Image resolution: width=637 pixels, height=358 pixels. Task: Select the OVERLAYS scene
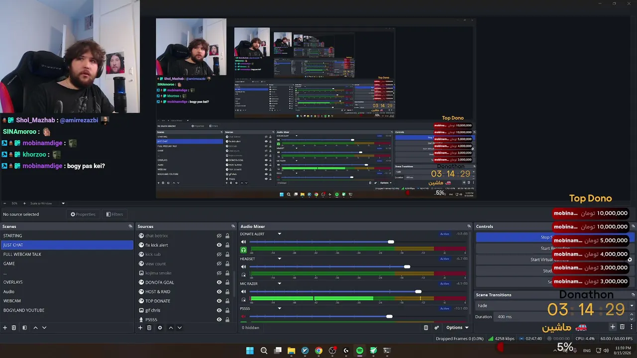click(x=67, y=282)
